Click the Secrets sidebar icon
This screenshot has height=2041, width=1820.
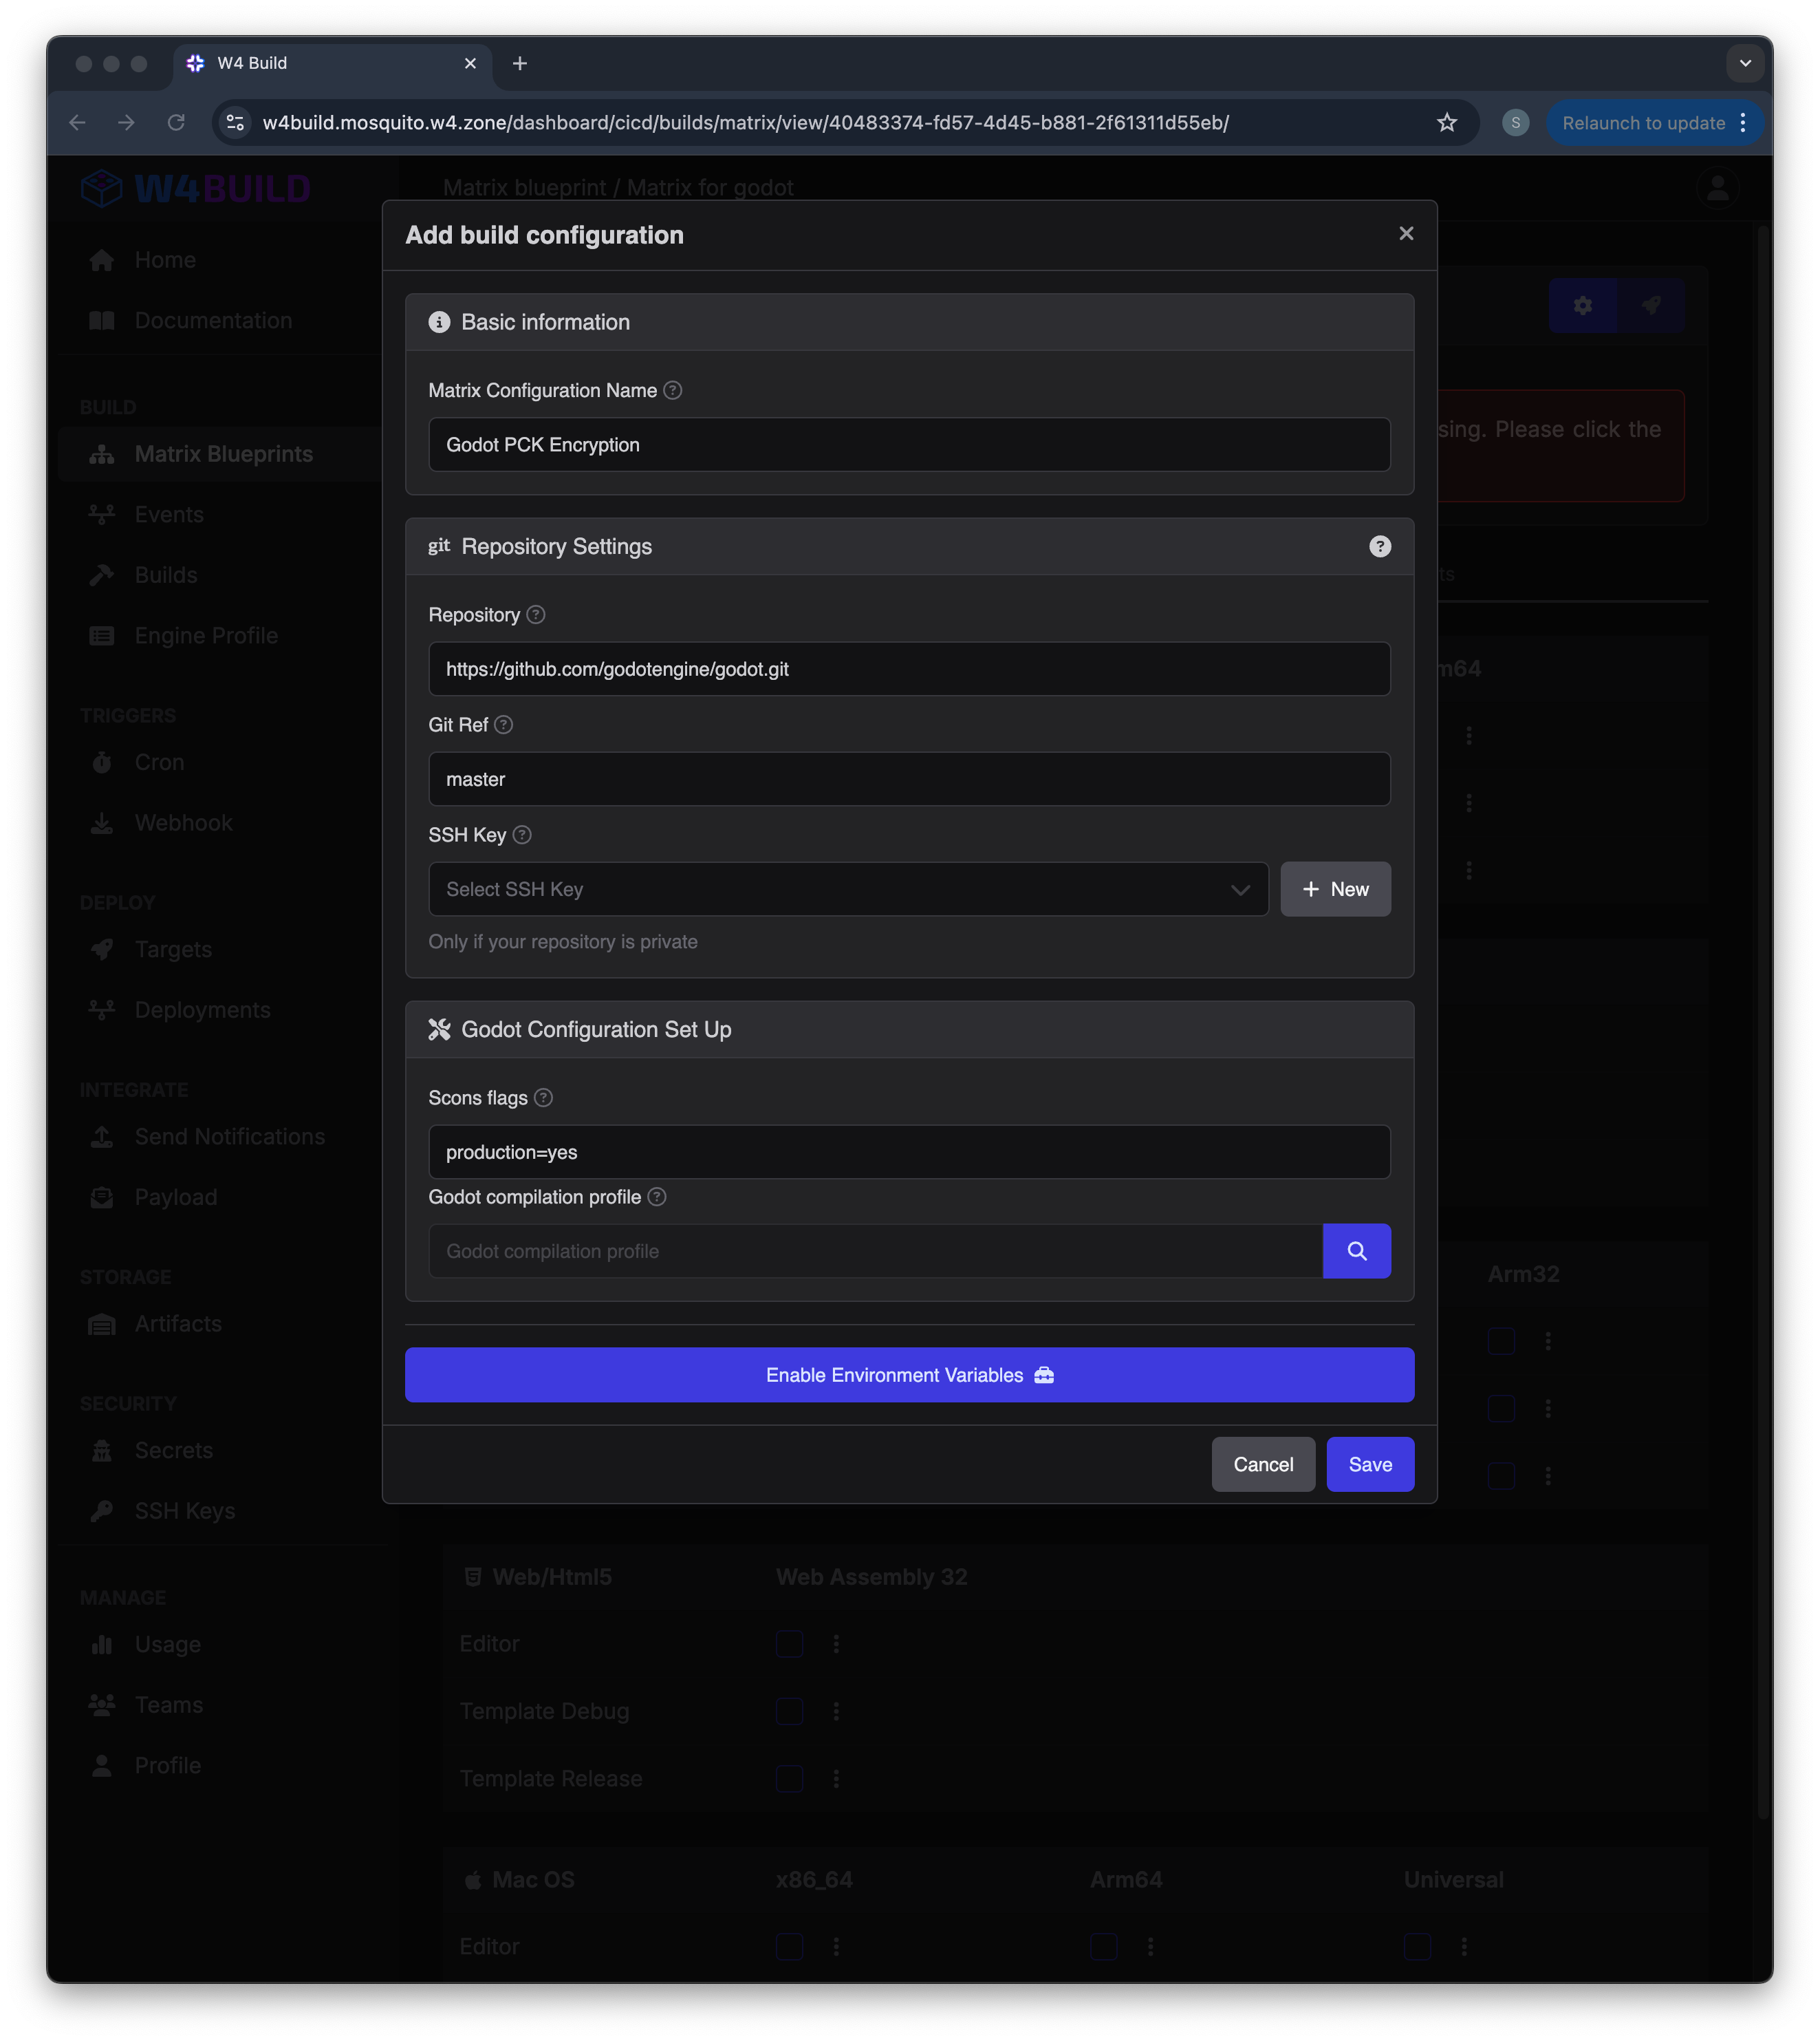pyautogui.click(x=102, y=1450)
